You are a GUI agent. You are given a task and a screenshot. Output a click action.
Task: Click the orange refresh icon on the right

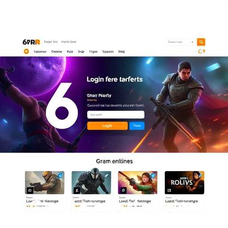click(200, 52)
